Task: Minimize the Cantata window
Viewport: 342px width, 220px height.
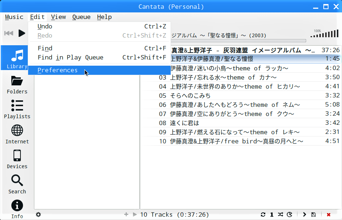Action: (316, 7)
